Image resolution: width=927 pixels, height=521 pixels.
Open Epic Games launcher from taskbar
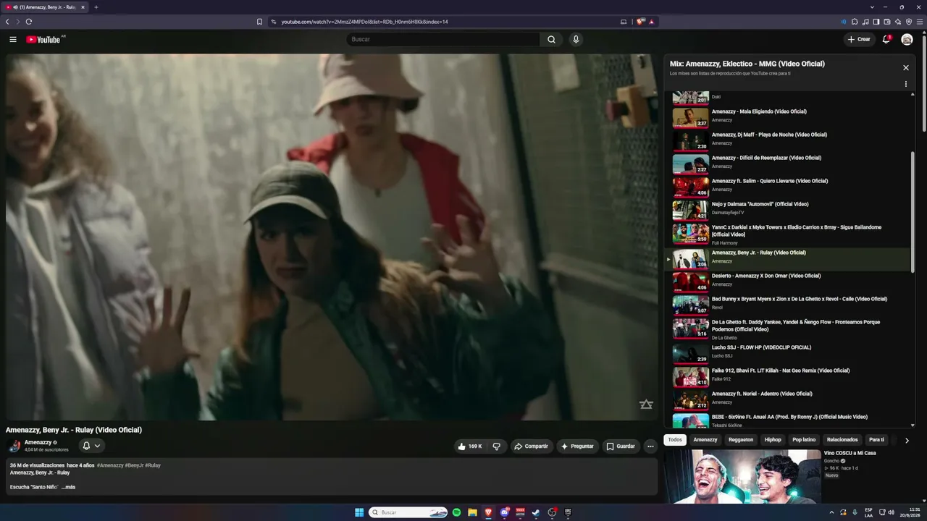pos(568,512)
